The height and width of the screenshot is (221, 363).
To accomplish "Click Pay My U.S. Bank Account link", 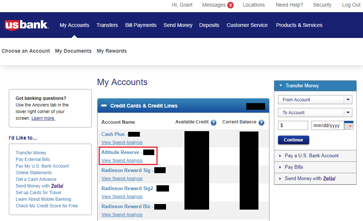I will point(42,166).
